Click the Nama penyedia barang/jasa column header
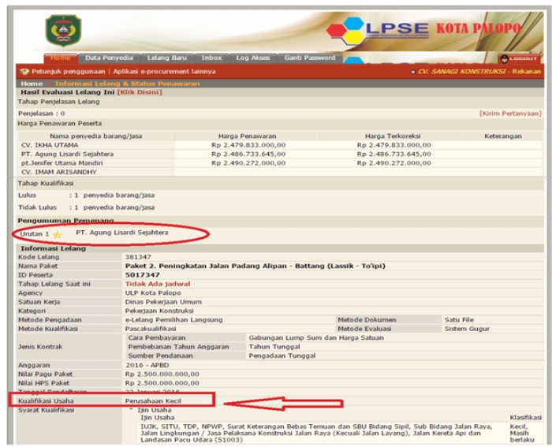552x447 pixels. pyautogui.click(x=95, y=136)
